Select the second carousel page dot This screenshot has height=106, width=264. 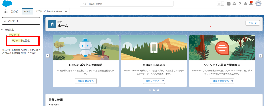[154, 90]
